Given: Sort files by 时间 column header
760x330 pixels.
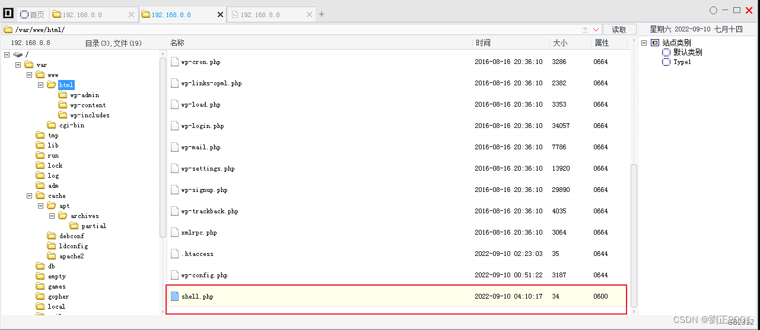Looking at the screenshot, I should pyautogui.click(x=483, y=43).
